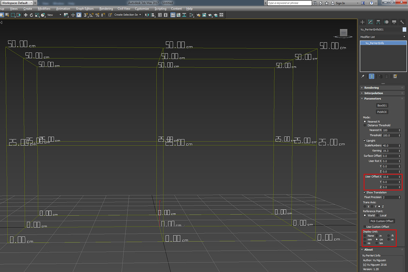Screen dimensions: 408x272
Task: Open the Scripting menu
Action: tap(160, 8)
